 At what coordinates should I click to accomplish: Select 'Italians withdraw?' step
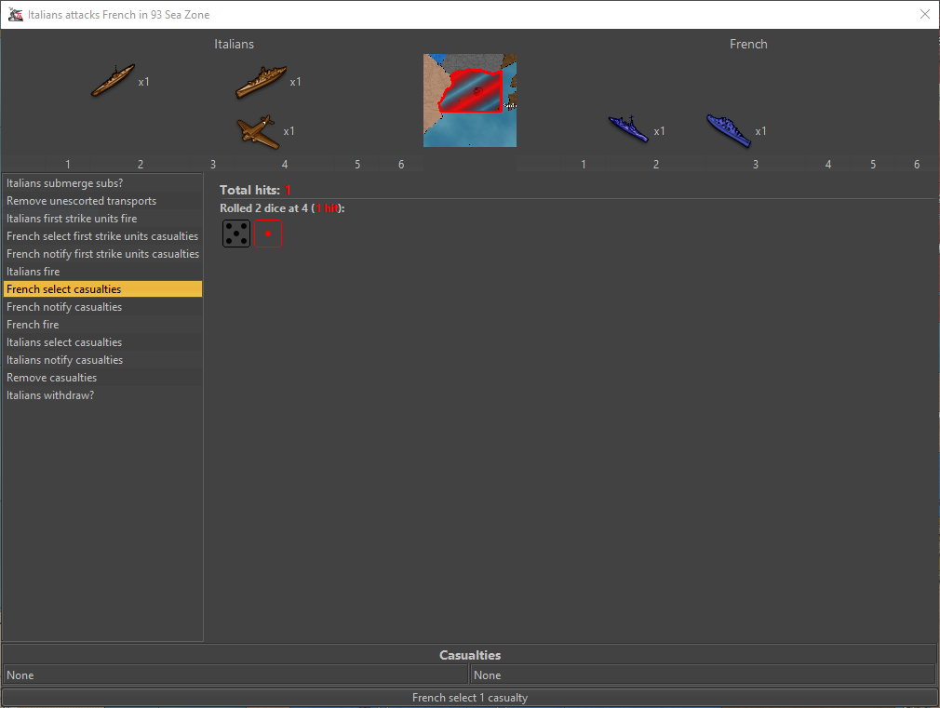coord(102,395)
